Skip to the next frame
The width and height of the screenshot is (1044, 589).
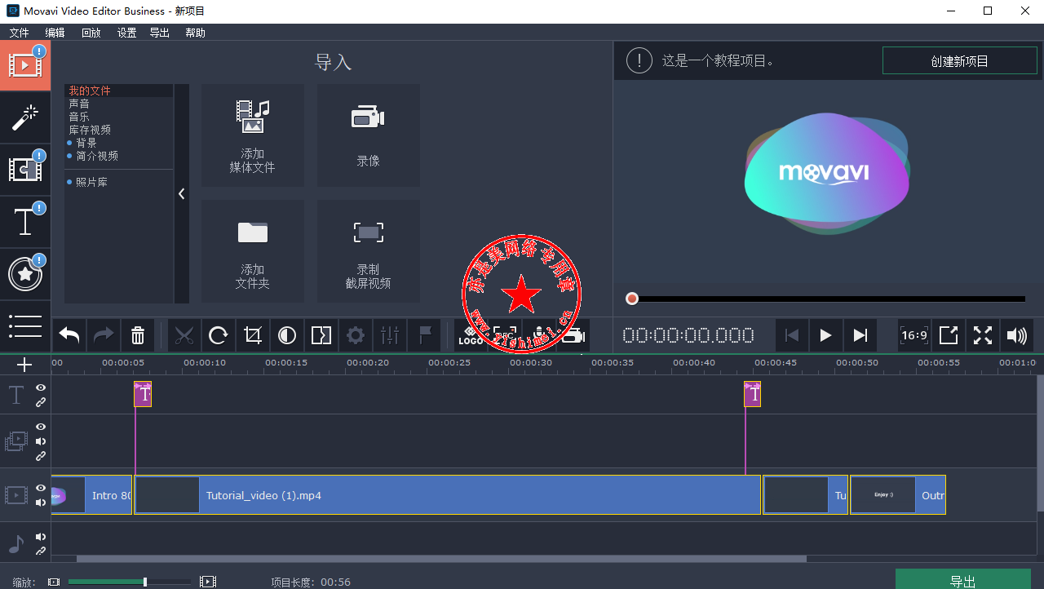(x=860, y=335)
